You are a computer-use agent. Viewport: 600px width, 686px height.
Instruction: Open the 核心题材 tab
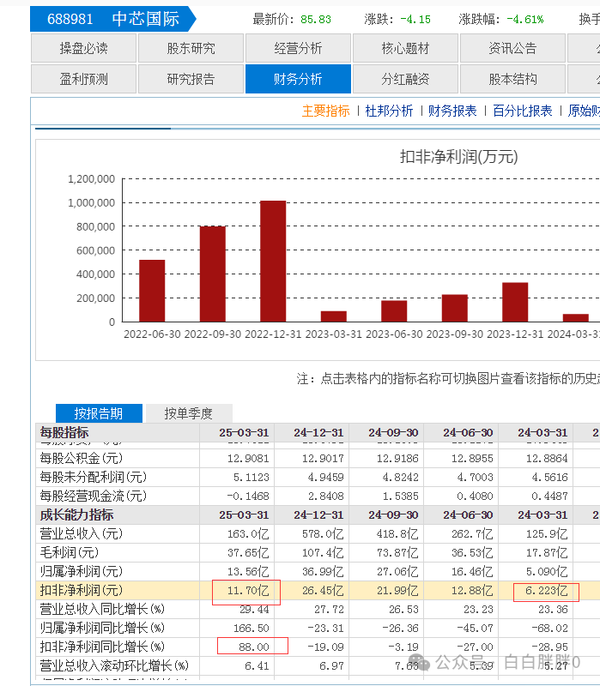(405, 48)
